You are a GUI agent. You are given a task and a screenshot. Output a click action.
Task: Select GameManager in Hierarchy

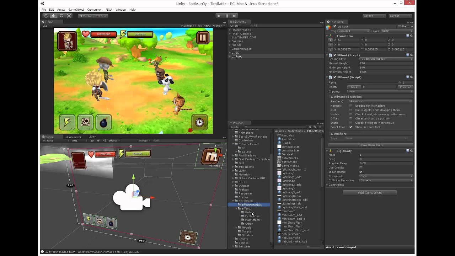[241, 49]
